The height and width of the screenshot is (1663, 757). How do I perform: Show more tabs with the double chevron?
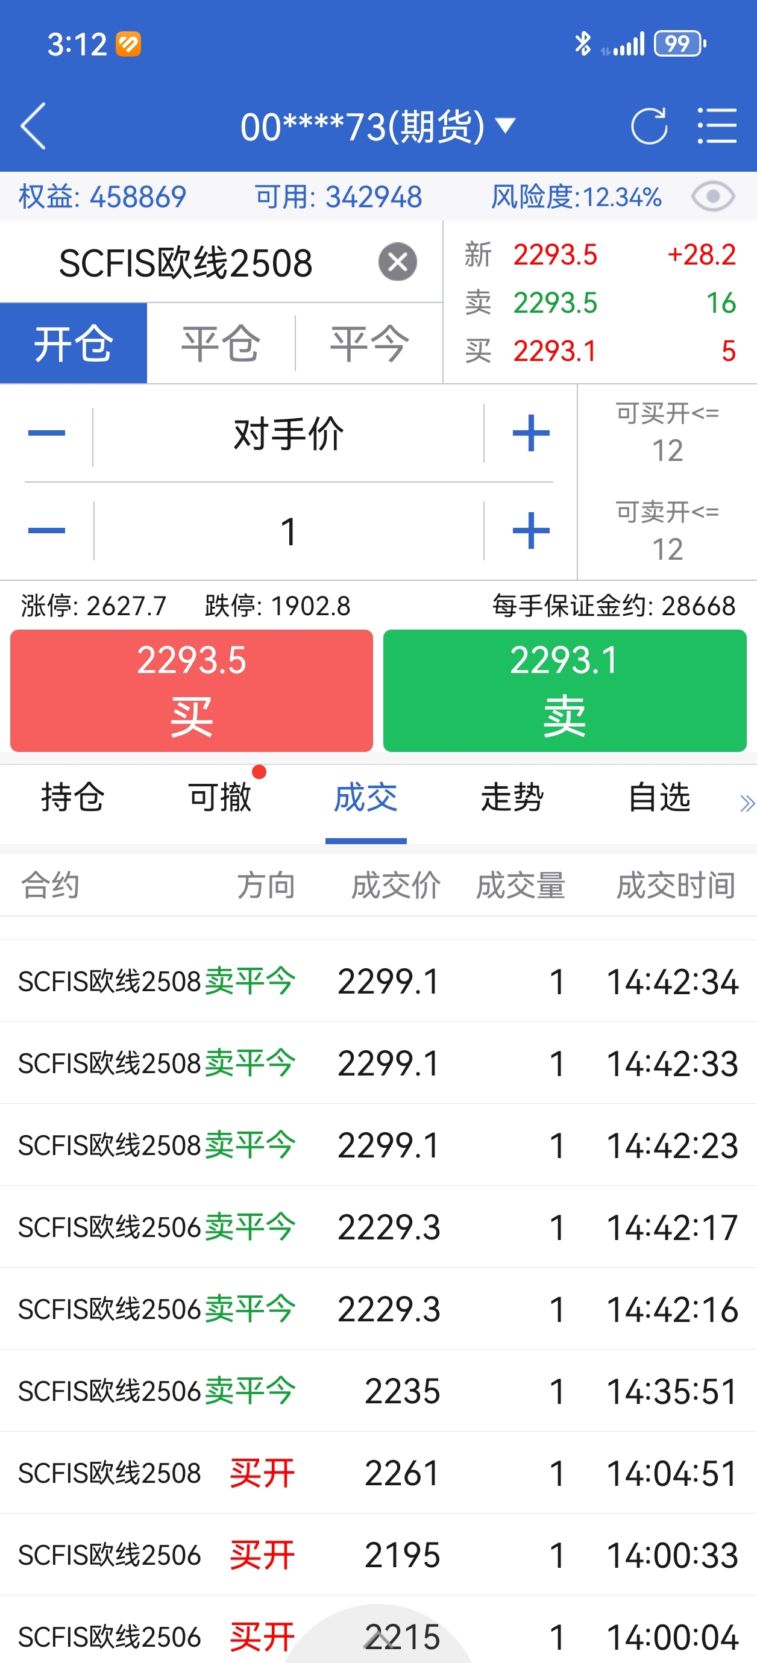point(747,803)
